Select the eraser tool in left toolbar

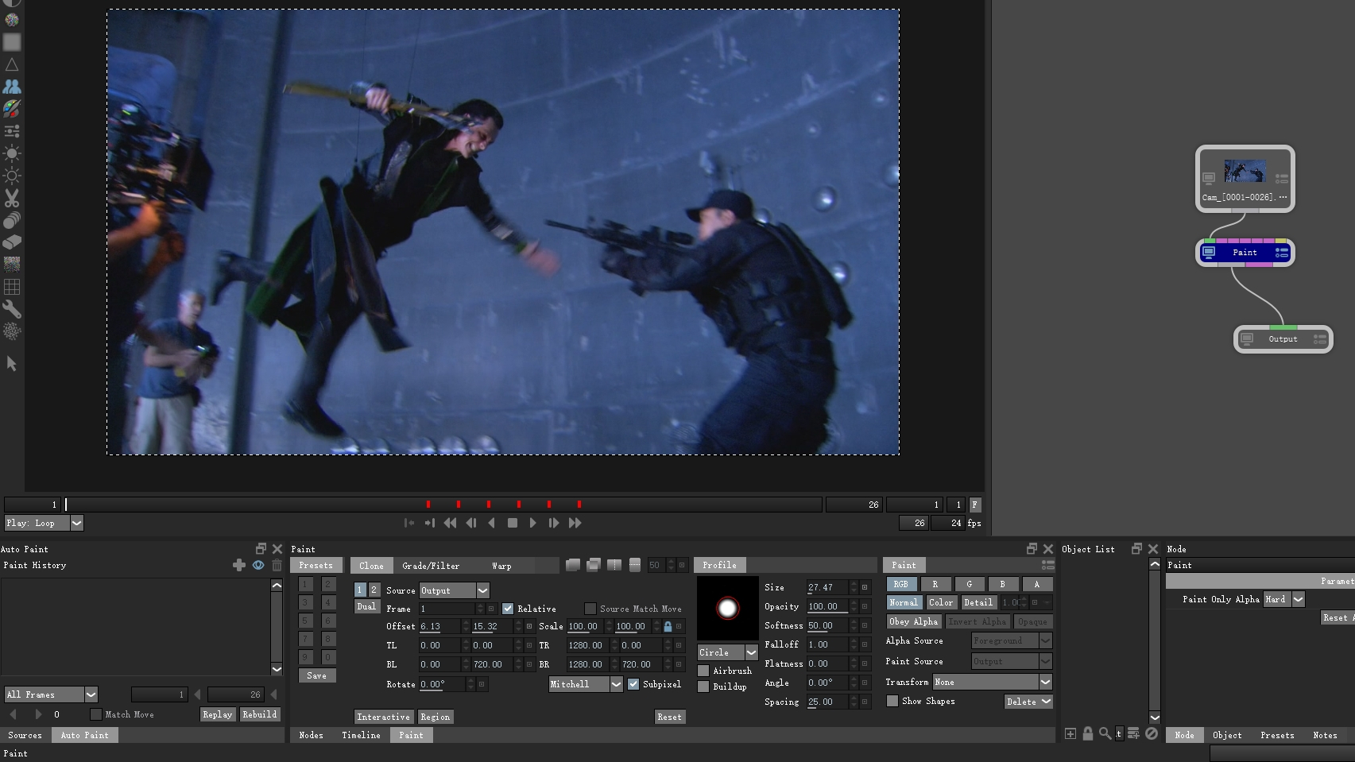coord(12,242)
